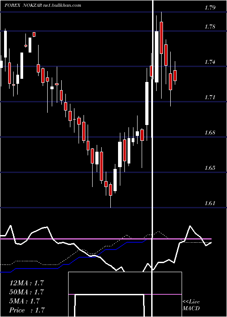227x317 pixels.
Task: Select the 1.65 price axis label
Action: click(x=210, y=168)
